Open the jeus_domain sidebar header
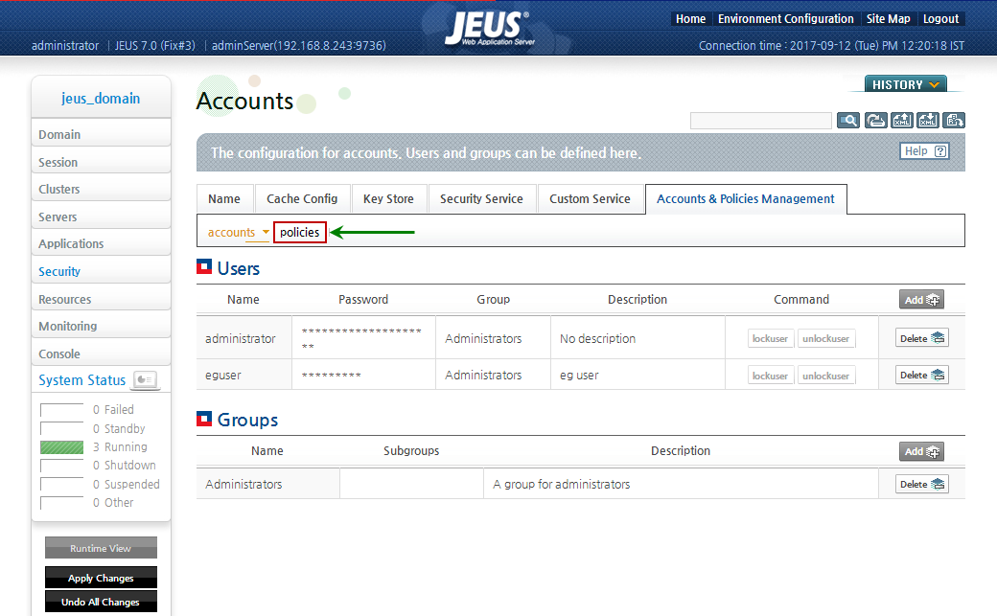Viewport: 997px width, 616px height. coord(101,99)
